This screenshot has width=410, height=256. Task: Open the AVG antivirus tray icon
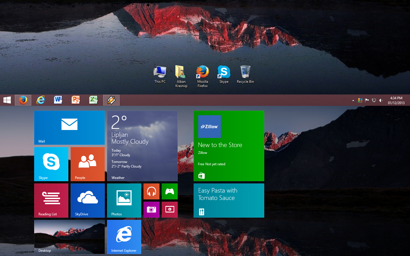[360, 100]
